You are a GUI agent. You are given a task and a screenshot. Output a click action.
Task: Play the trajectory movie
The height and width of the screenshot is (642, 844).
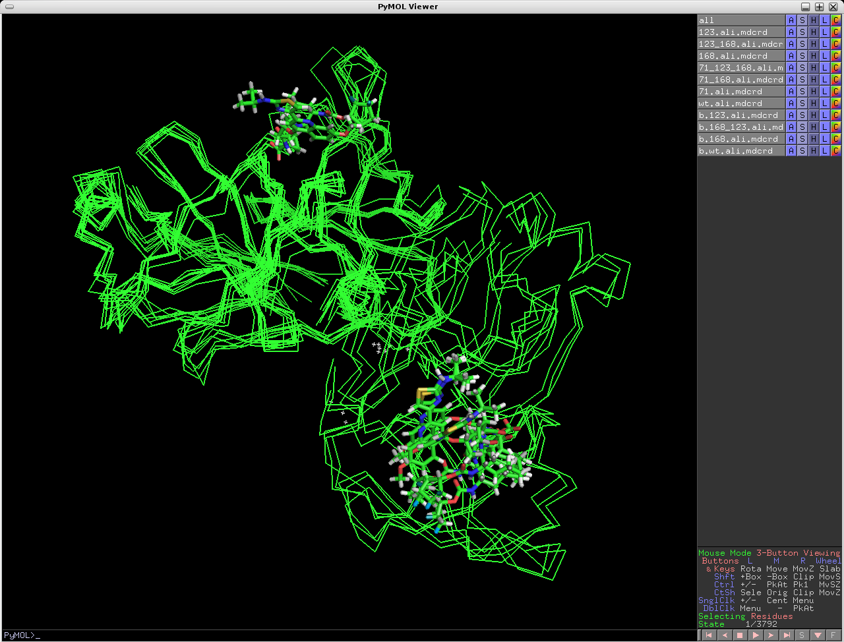tap(756, 635)
